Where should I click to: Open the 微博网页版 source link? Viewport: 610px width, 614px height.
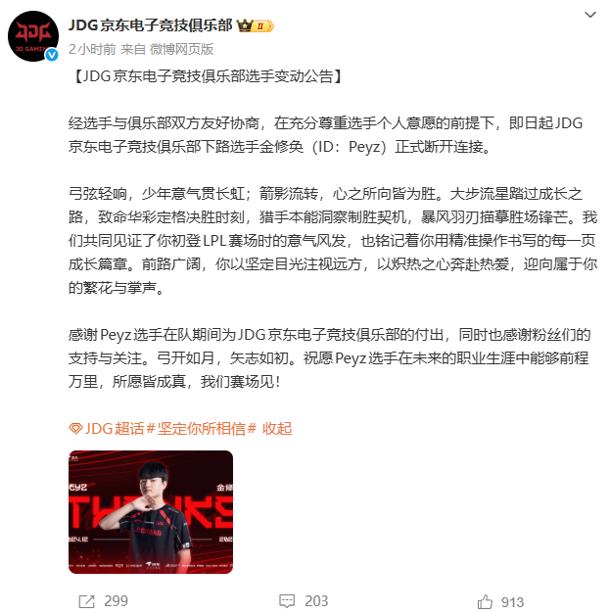click(x=182, y=49)
